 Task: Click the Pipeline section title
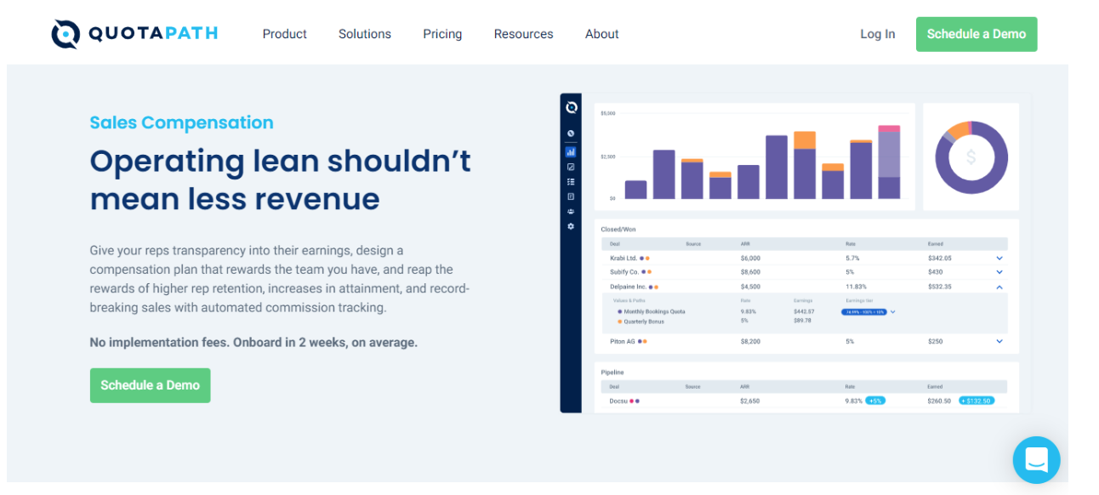click(612, 373)
